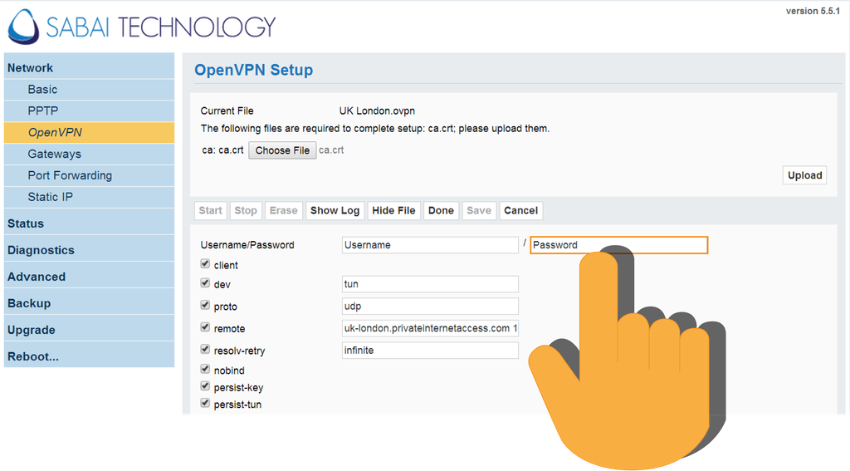
Task: Toggle the remote checkbox
Action: coord(205,327)
